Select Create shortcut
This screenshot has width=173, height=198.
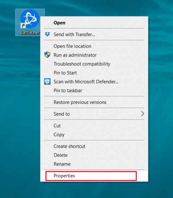(94, 146)
